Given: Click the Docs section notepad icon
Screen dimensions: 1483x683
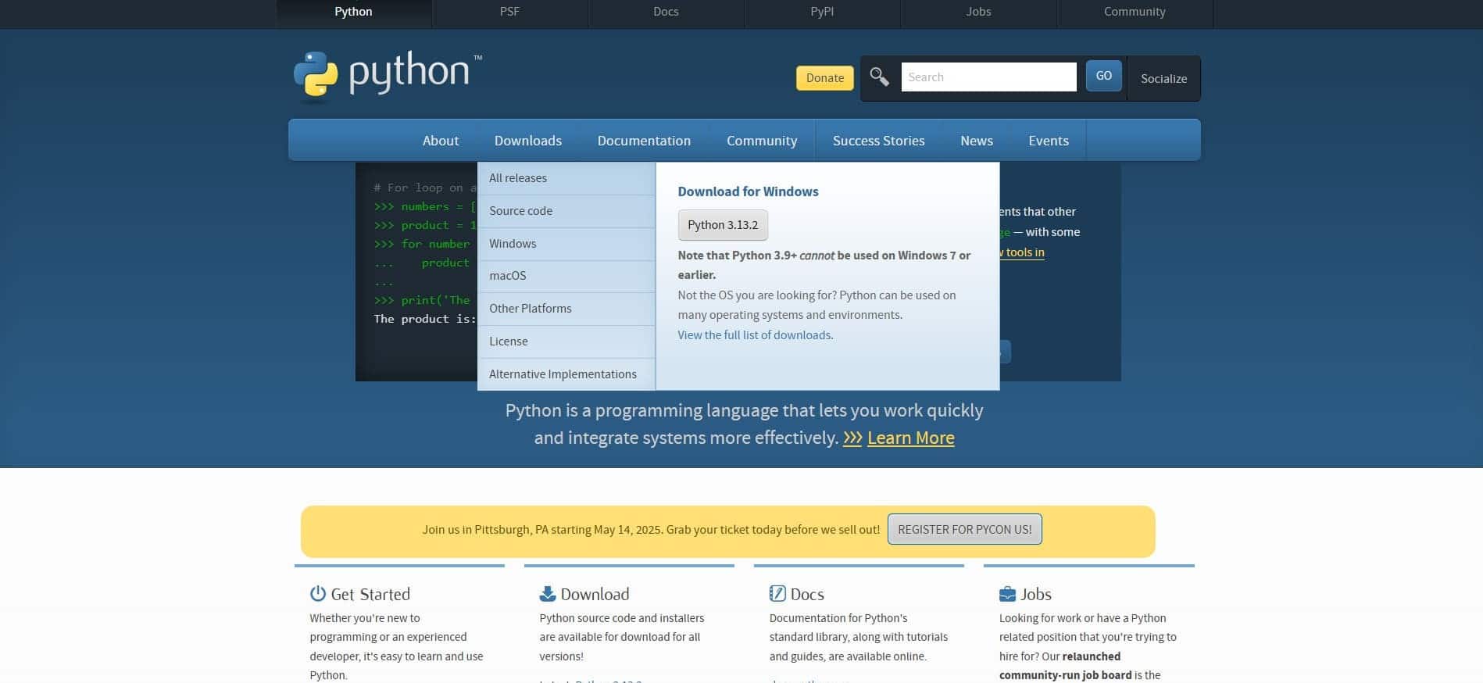Looking at the screenshot, I should [x=777, y=594].
